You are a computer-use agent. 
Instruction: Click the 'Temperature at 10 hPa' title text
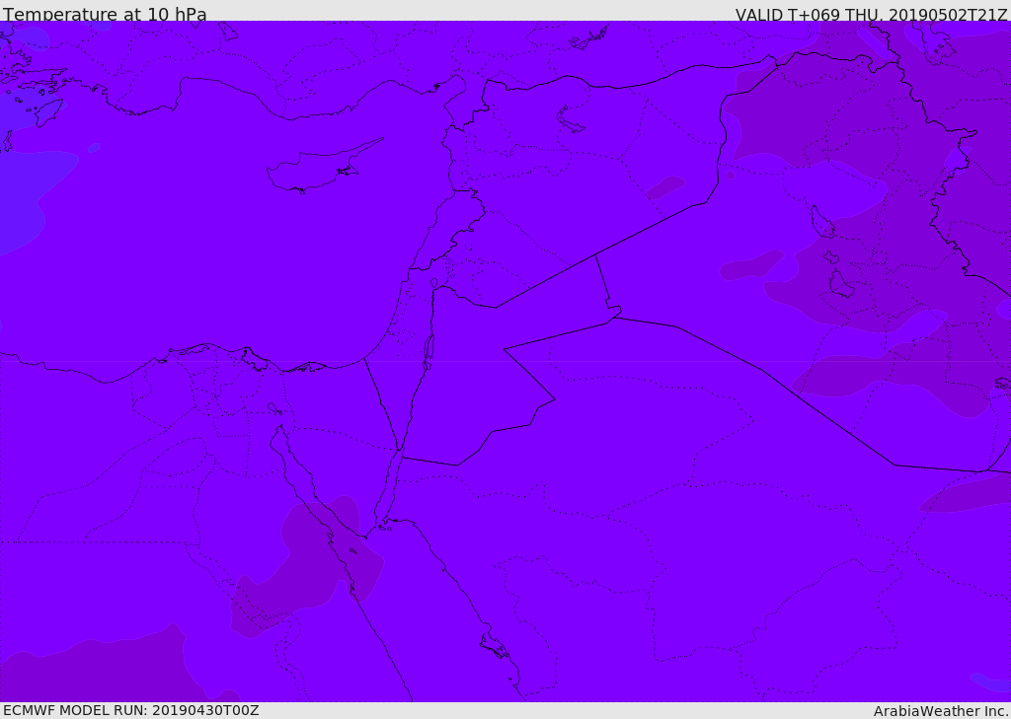pyautogui.click(x=105, y=14)
